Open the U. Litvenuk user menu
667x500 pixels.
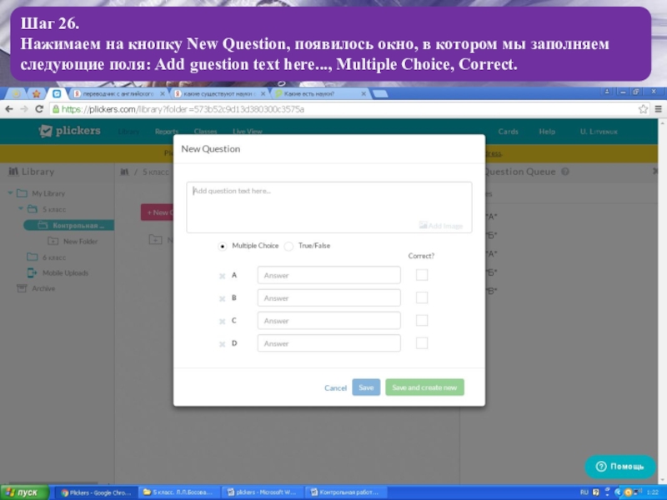[x=599, y=132]
